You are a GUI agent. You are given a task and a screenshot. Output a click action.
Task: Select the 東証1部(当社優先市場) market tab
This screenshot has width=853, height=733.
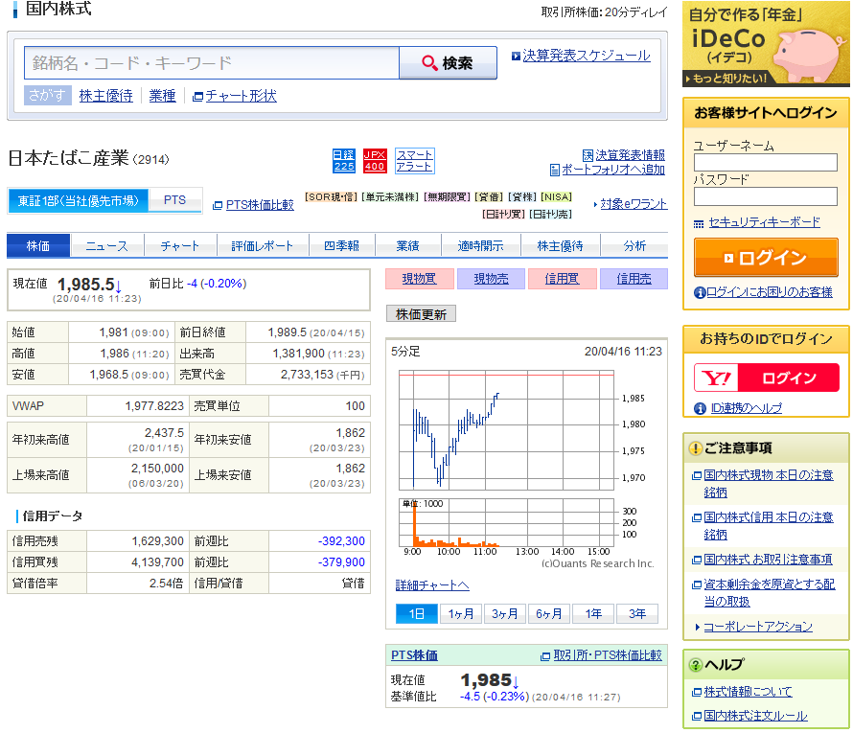coord(79,200)
